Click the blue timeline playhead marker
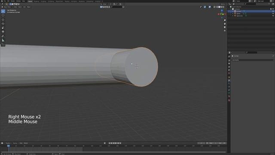This screenshot has width=275, height=155. click(9, 146)
